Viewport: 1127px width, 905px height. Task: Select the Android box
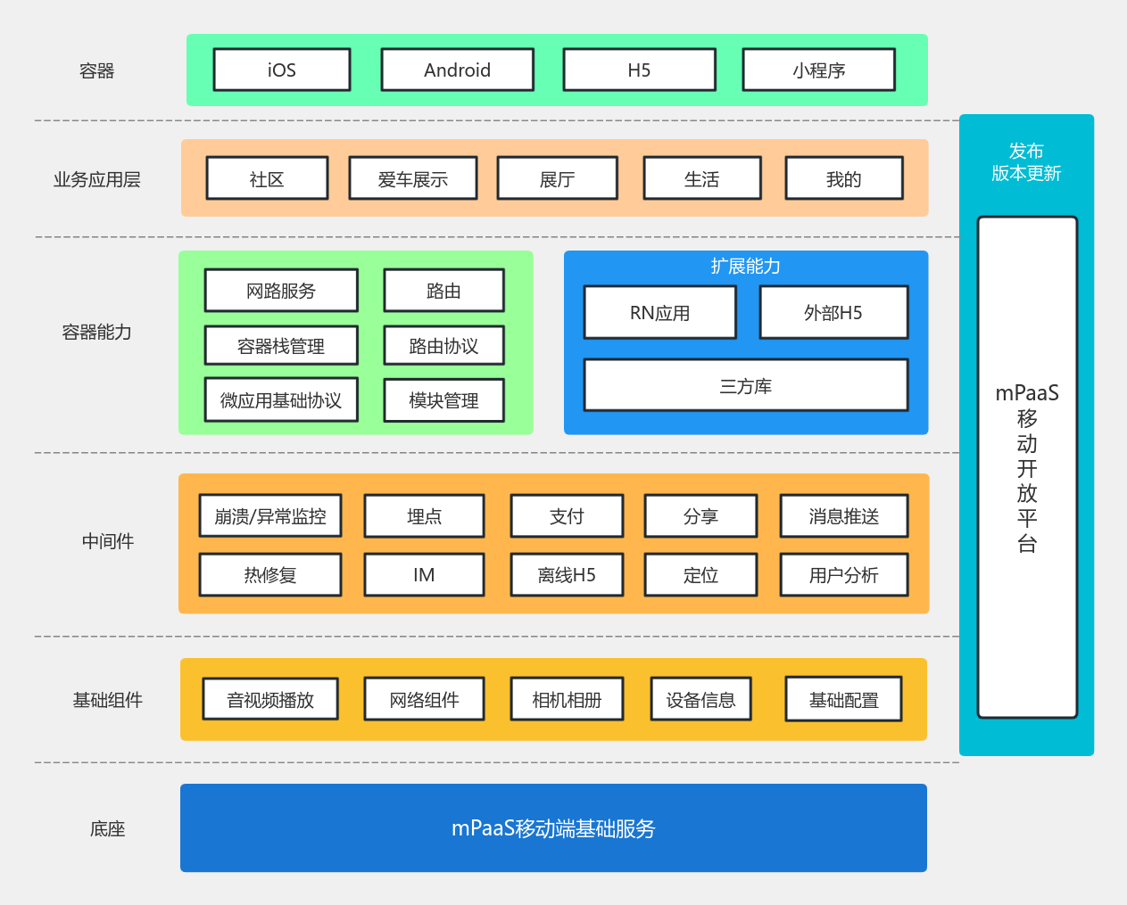pyautogui.click(x=458, y=70)
